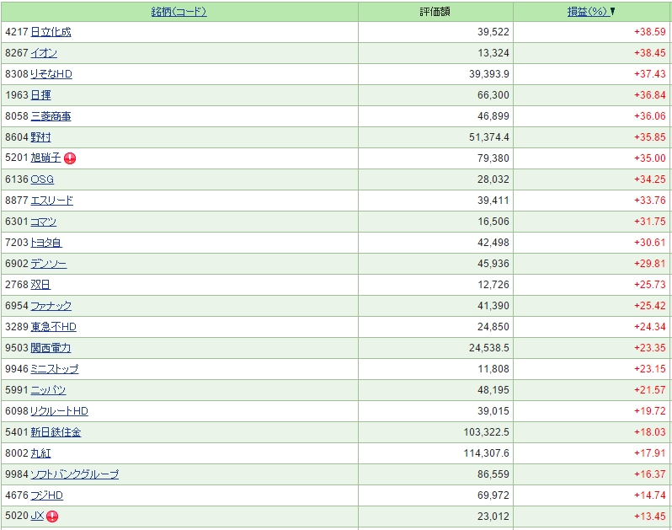672x530 pixels.
Task: Open the りそなHD stock link
Action: click(51, 74)
